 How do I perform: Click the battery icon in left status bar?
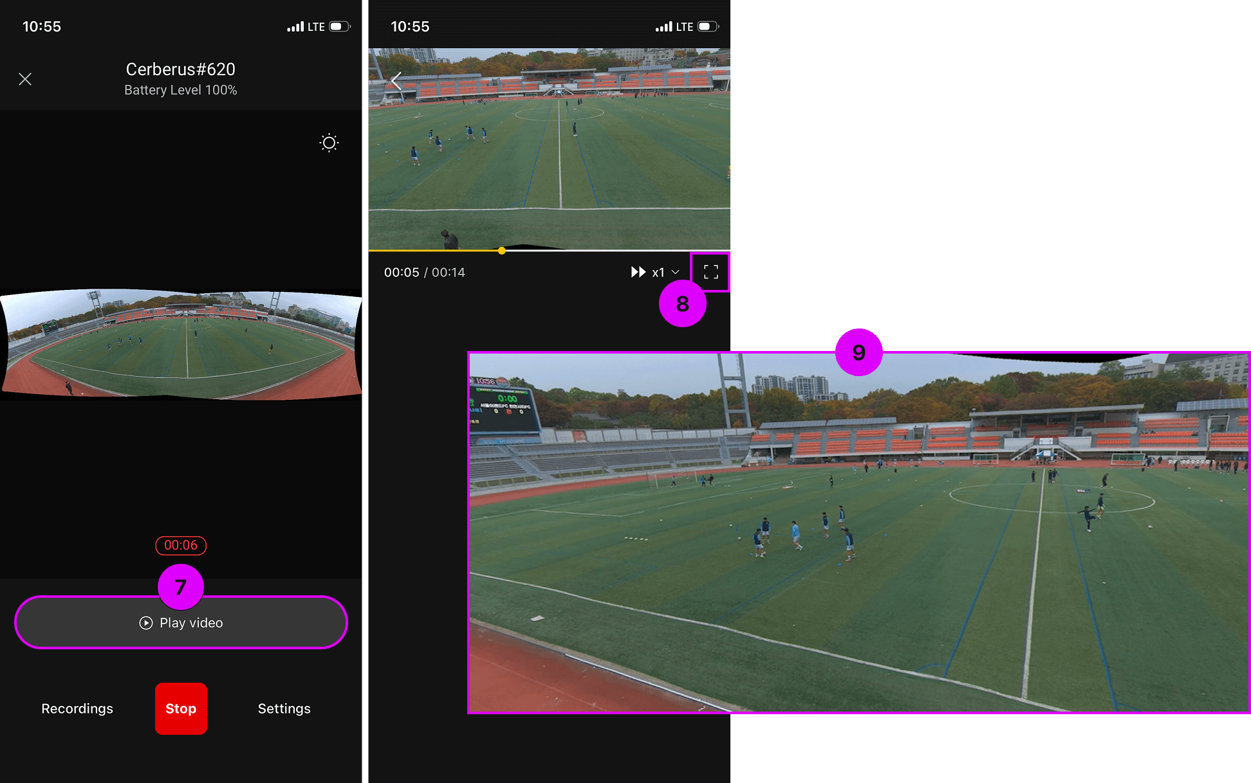click(339, 26)
